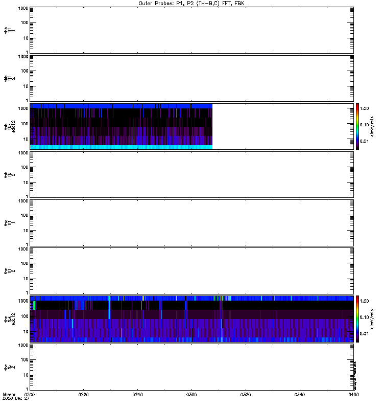Click the 0.01 label on the thc color bar

click(x=364, y=334)
